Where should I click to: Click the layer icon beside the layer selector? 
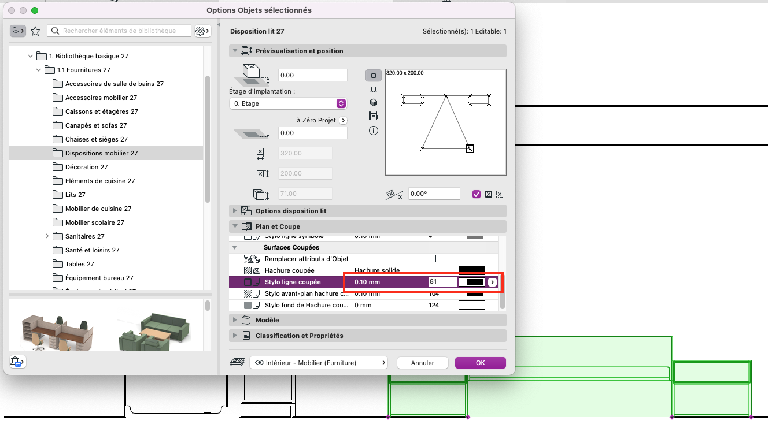[237, 363]
